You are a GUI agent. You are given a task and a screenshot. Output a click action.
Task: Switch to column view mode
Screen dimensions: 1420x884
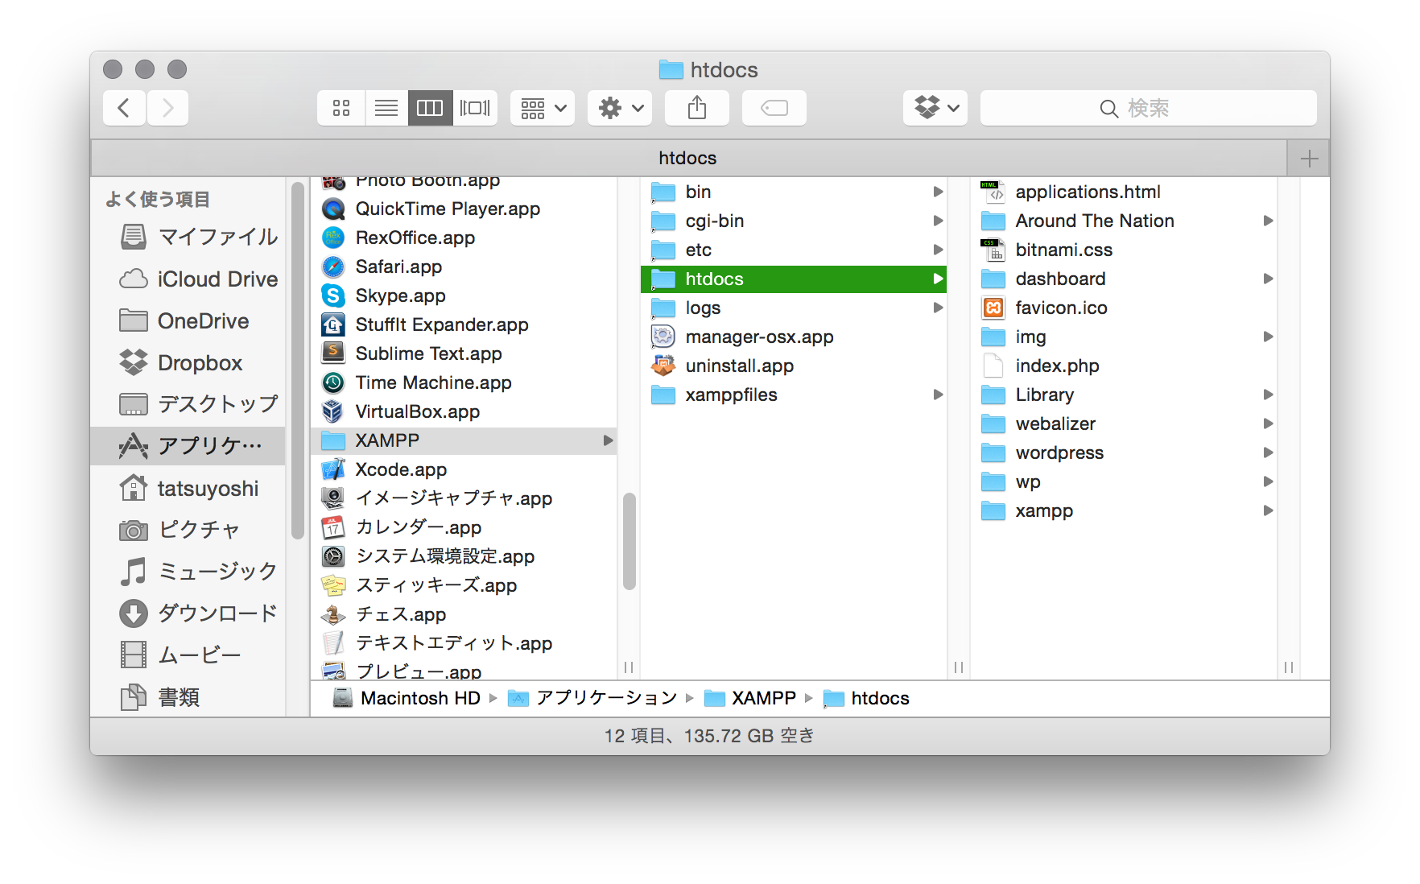[430, 108]
